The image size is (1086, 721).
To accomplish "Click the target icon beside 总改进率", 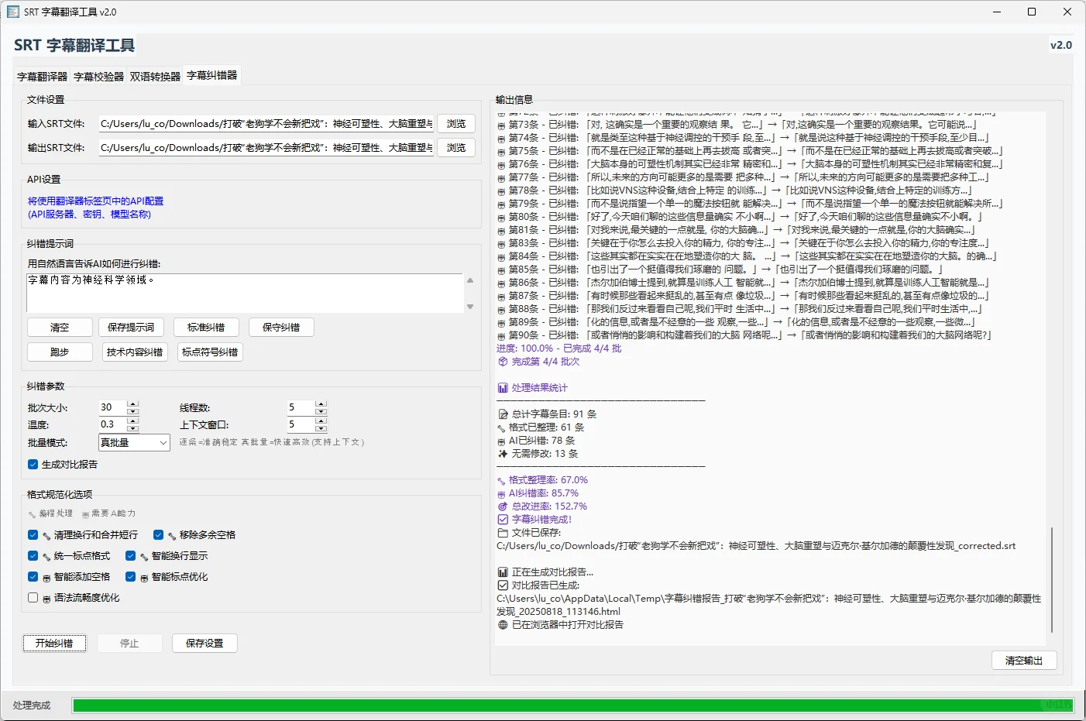I will coord(503,506).
